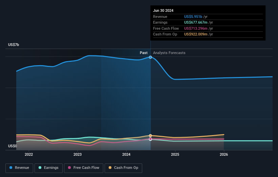Click the pink Free Cash Flow data point
This screenshot has height=177, width=278.
pyautogui.click(x=150, y=139)
